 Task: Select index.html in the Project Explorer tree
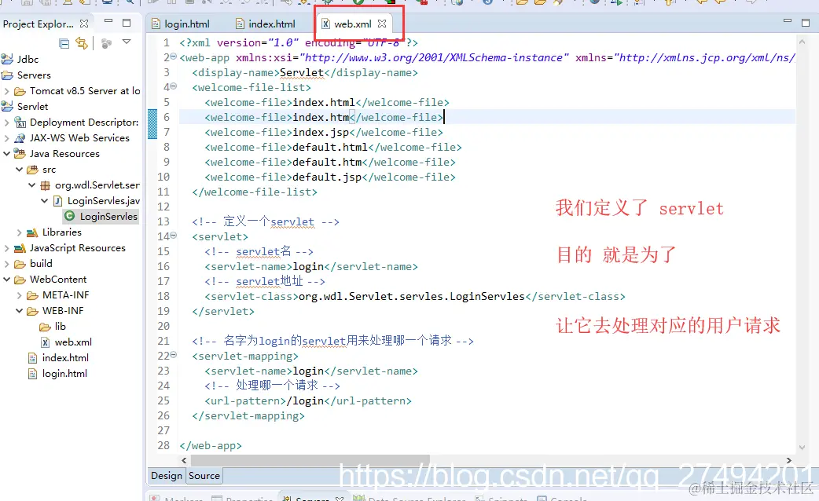coord(65,358)
